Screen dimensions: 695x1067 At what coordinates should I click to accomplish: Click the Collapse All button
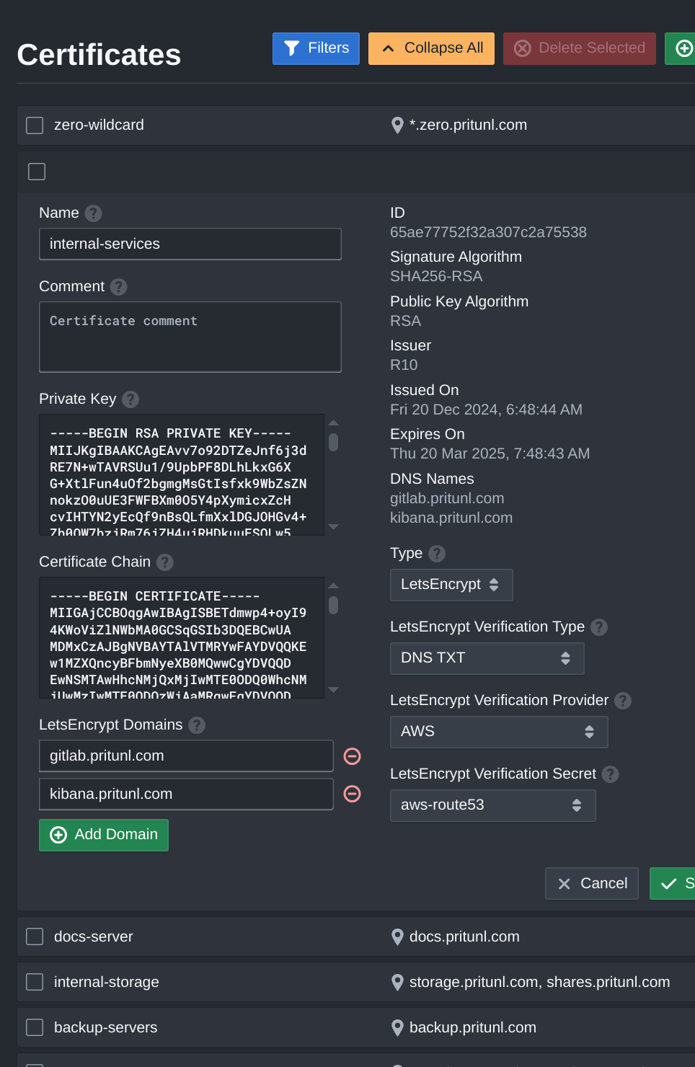coord(431,48)
